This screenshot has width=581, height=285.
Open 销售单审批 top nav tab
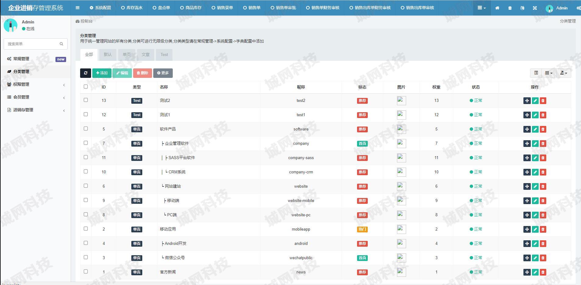[x=283, y=8]
